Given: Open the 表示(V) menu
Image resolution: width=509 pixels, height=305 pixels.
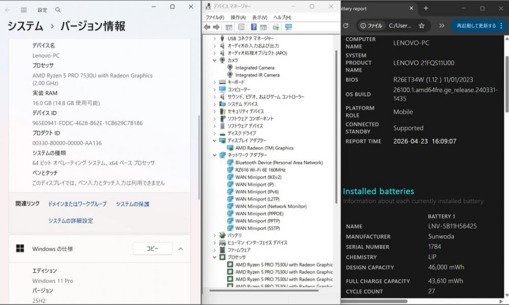Looking at the screenshot, I should pos(259,17).
